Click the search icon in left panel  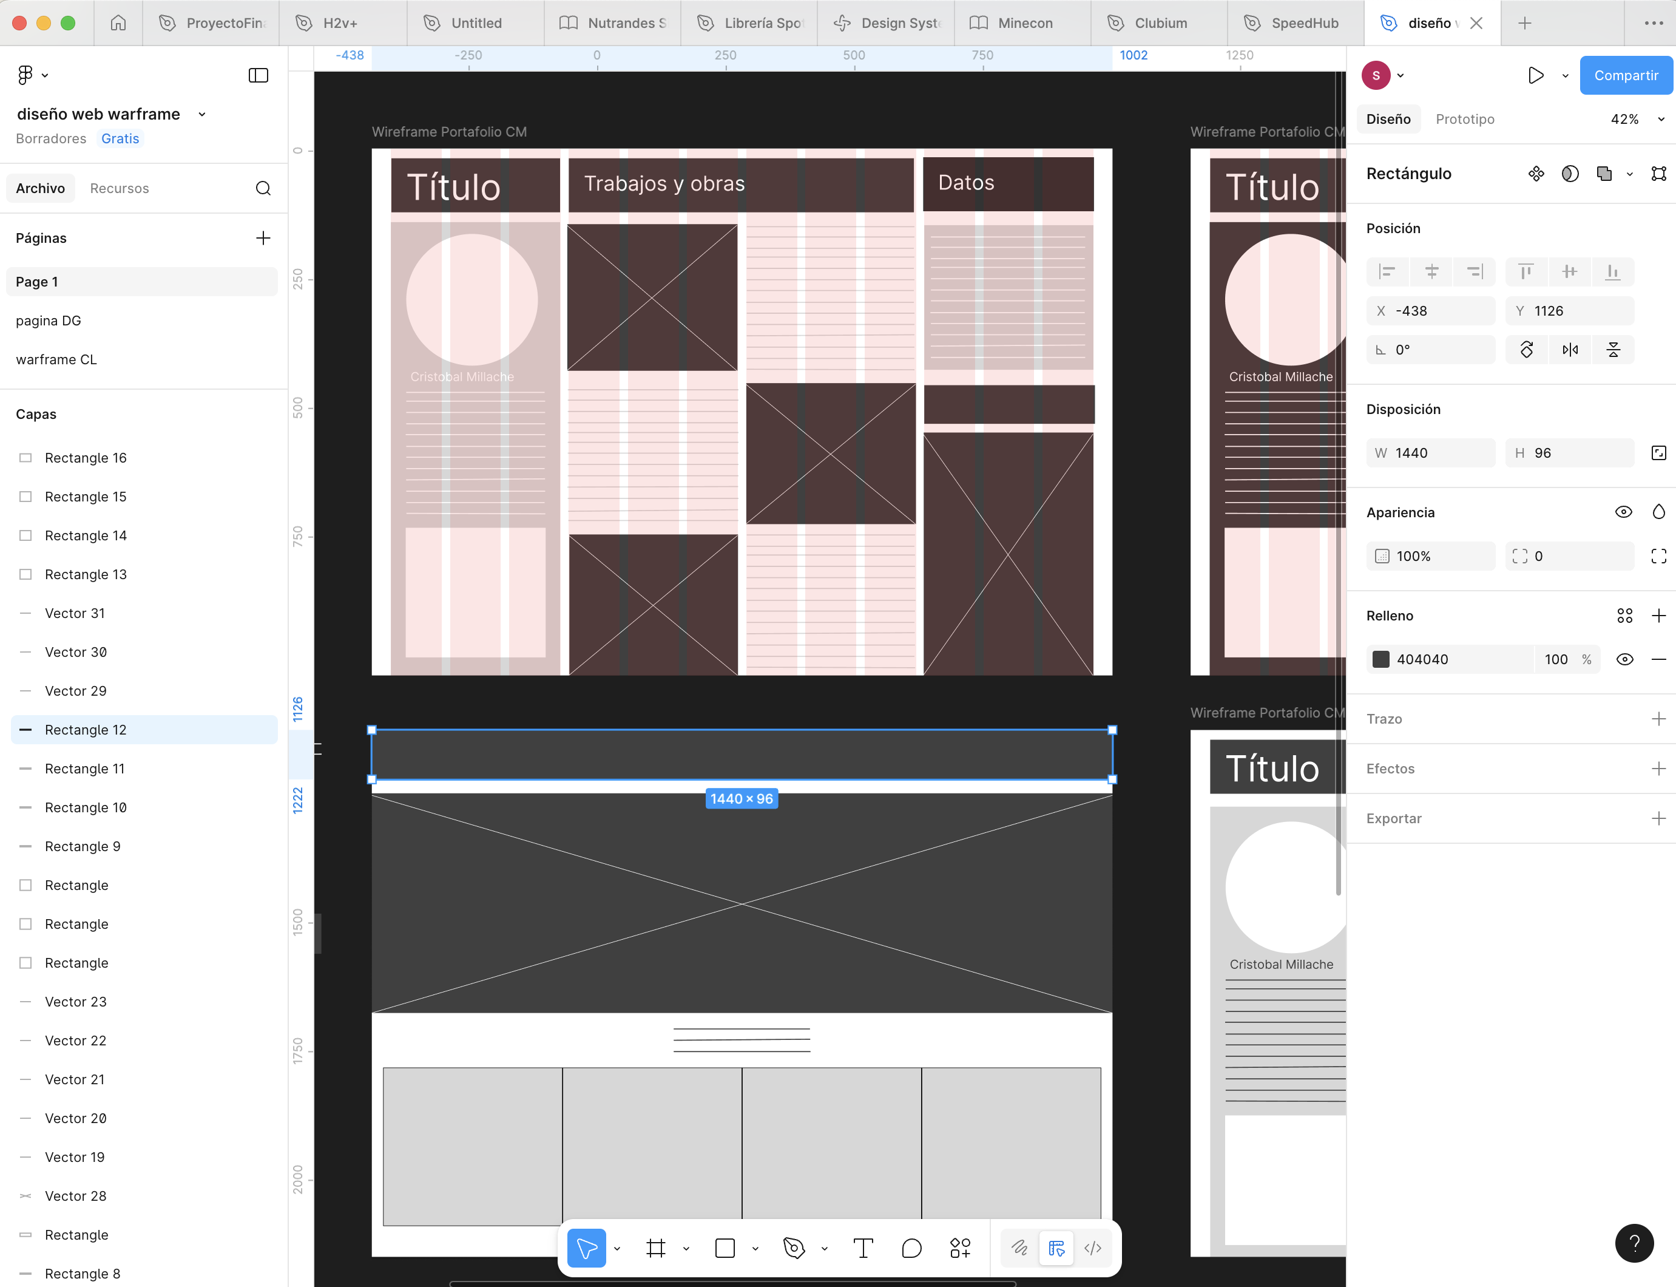coord(263,188)
